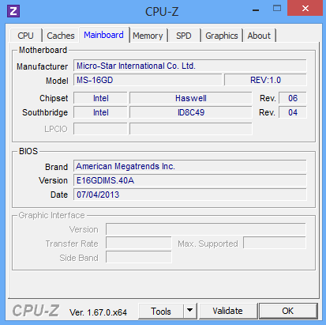The width and height of the screenshot is (326, 325).
Task: Minimize the CPU-Z window
Action: (x=256, y=10)
